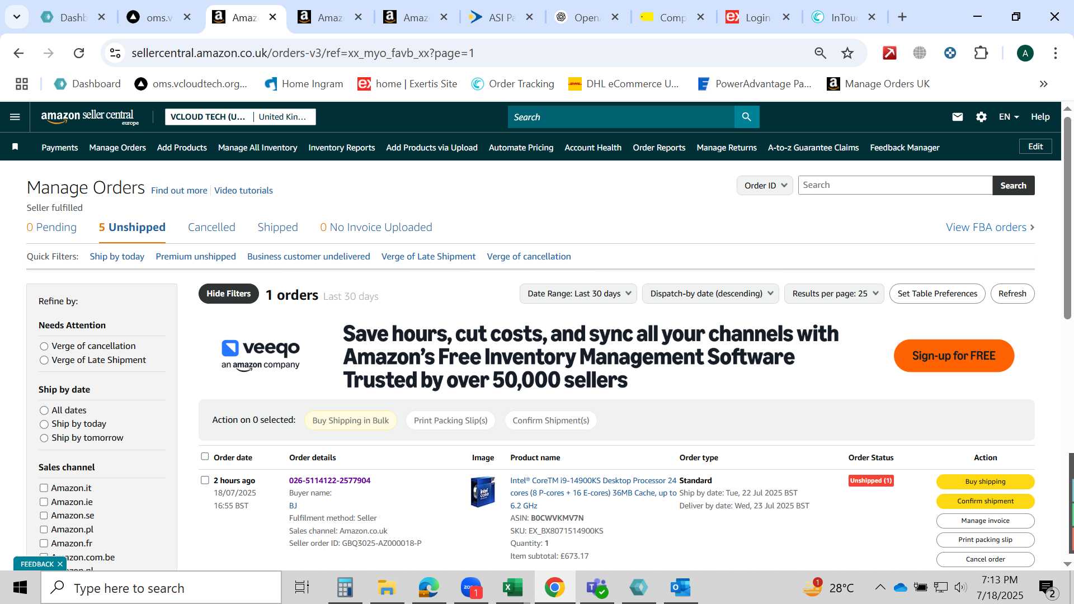Click the Order ID search input field
This screenshot has height=604, width=1074.
point(895,186)
